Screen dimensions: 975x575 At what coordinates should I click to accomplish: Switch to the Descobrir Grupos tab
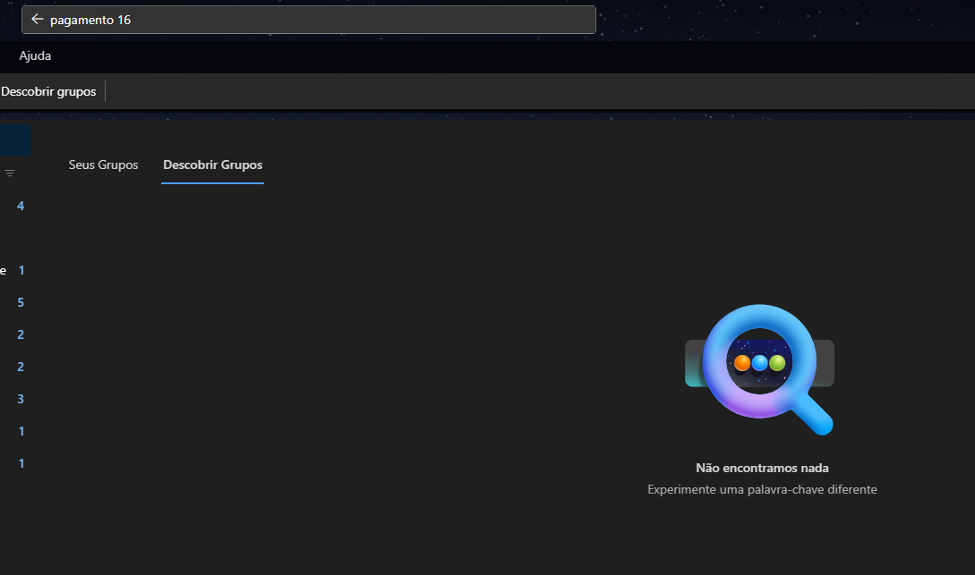[213, 165]
